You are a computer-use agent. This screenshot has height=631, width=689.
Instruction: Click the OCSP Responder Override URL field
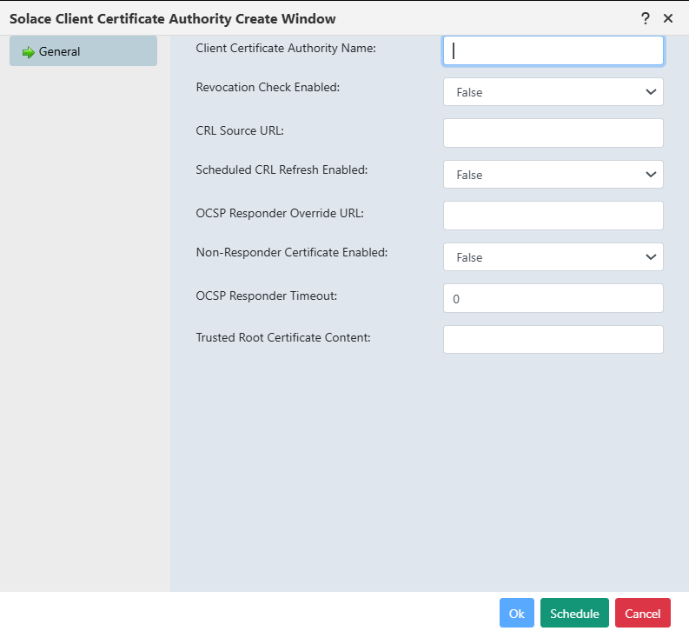553,216
